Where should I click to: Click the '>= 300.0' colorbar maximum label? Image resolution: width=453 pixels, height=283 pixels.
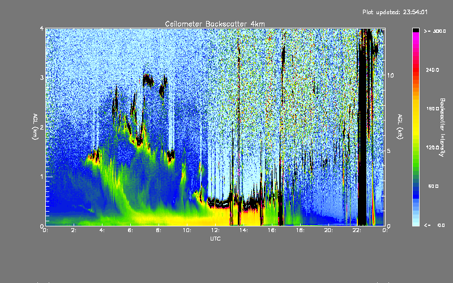435,31
